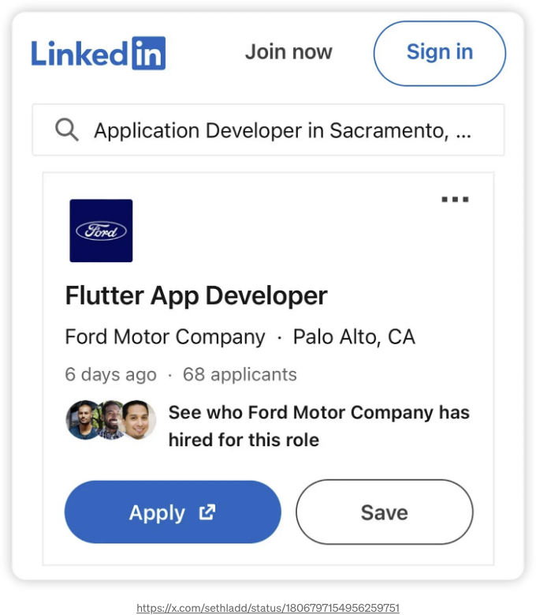The image size is (536, 615).
Task: Click the Palo Alto, CA location
Action: click(x=354, y=337)
